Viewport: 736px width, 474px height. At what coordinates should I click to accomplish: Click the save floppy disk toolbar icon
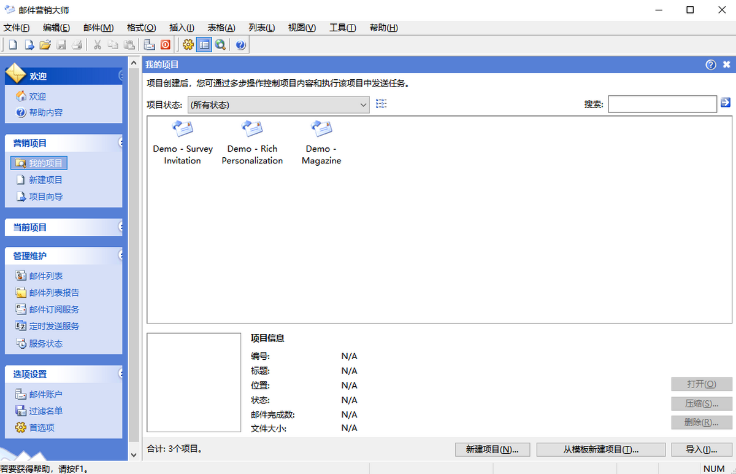[61, 45]
